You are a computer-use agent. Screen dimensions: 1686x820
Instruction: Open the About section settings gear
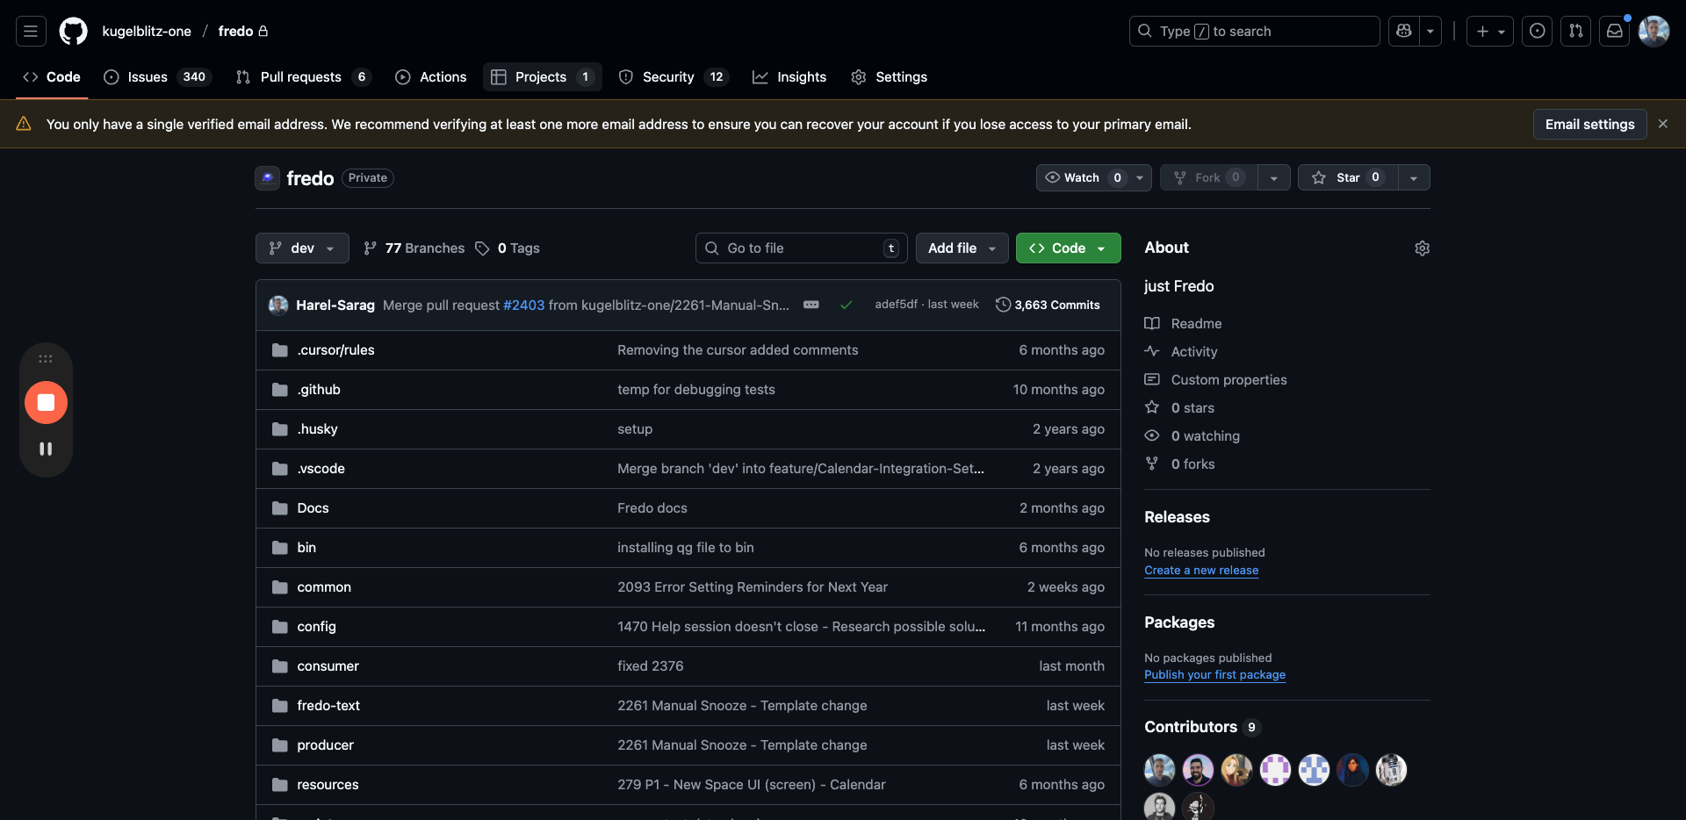click(x=1422, y=248)
